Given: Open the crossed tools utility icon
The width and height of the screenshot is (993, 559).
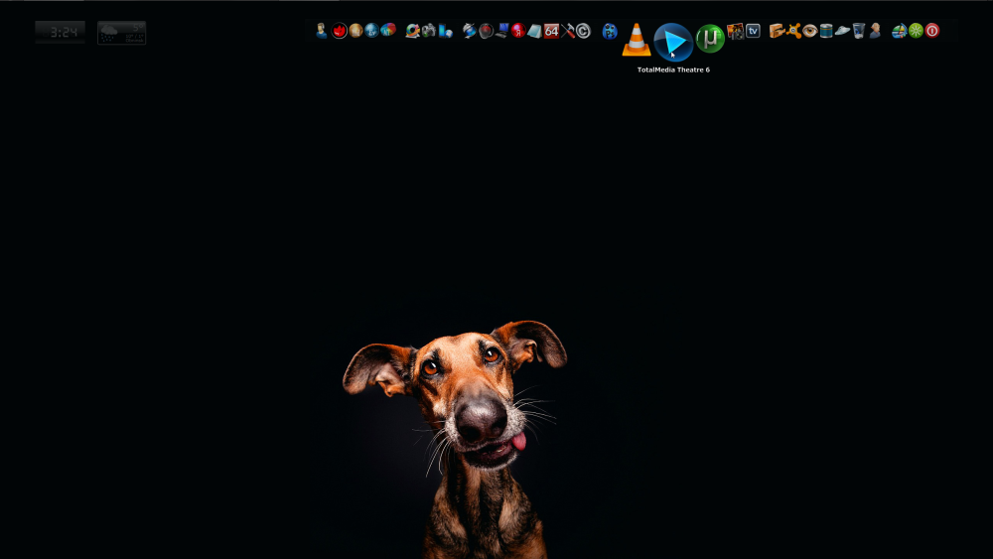Looking at the screenshot, I should (568, 31).
